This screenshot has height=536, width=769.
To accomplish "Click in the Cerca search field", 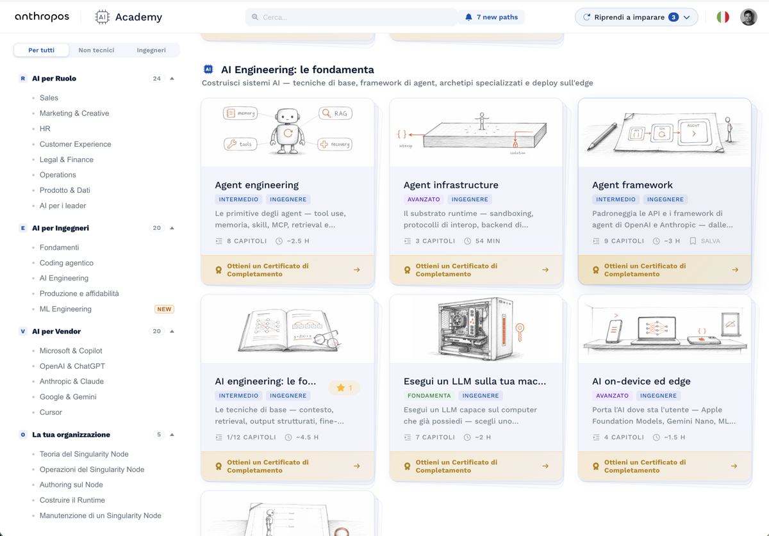I will [x=351, y=17].
